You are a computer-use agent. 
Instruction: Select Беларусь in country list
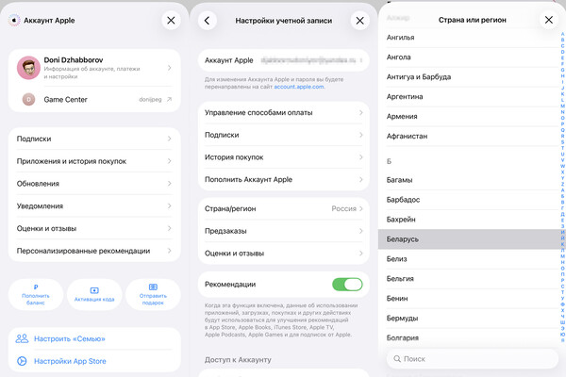click(469, 239)
